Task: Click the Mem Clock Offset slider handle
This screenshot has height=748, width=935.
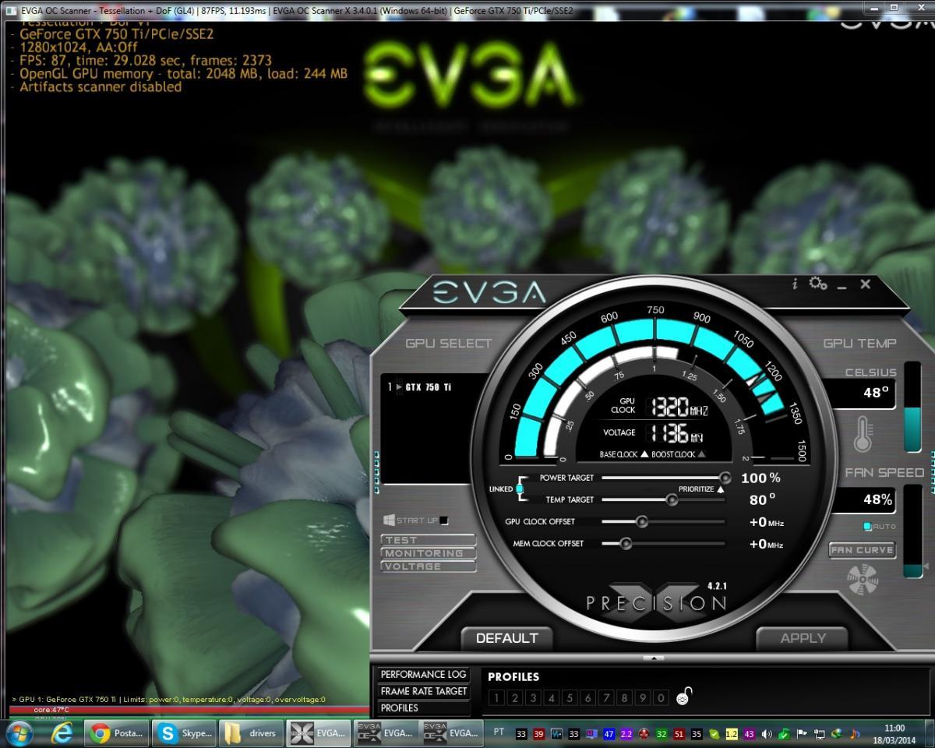Action: coord(625,543)
